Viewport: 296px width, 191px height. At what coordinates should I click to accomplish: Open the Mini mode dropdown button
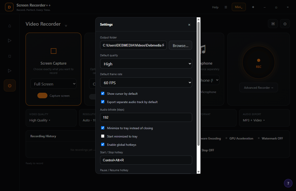coord(239,7)
